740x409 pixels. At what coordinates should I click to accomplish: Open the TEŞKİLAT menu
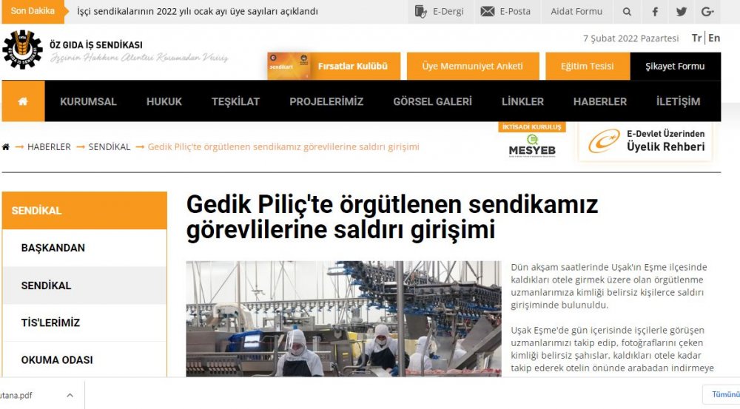235,101
